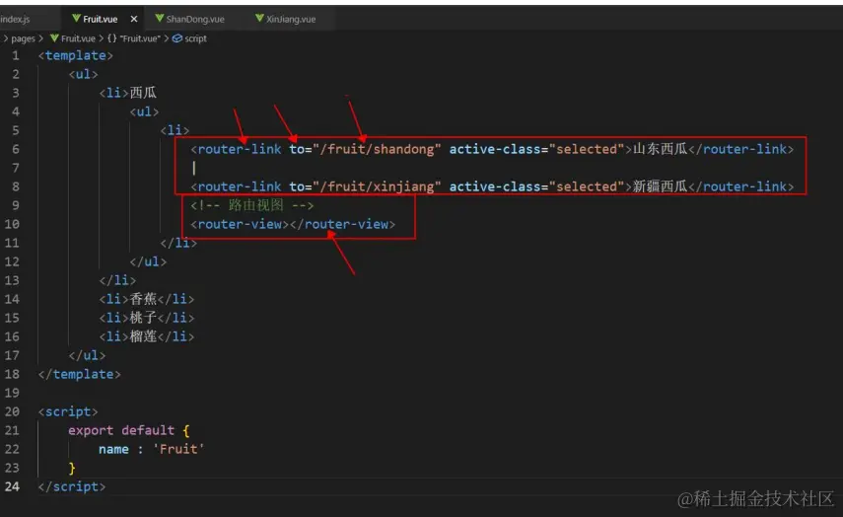Click active-class="selected" on line 6
This screenshot has height=517, width=843.
tap(536, 149)
